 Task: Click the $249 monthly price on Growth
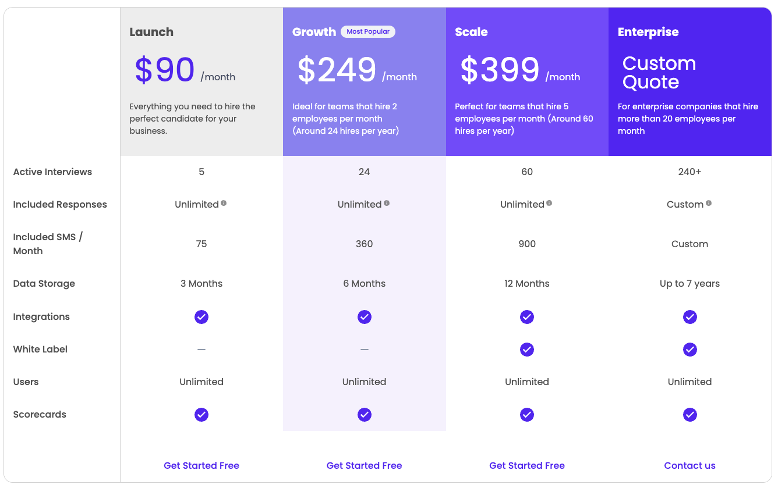337,70
